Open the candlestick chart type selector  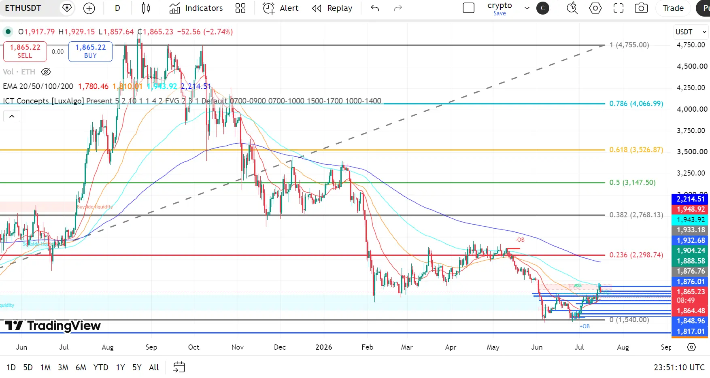[146, 8]
